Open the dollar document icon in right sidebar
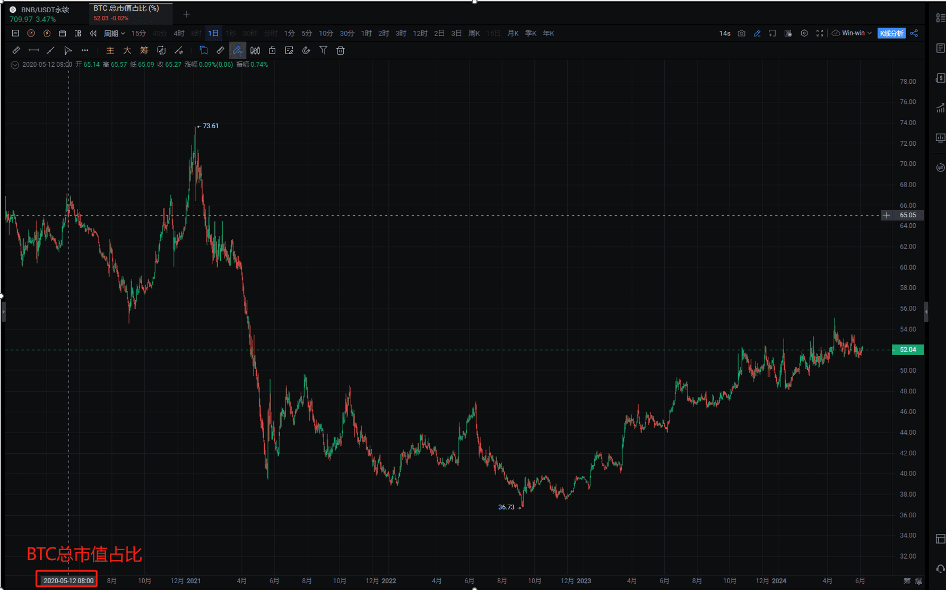 point(940,78)
